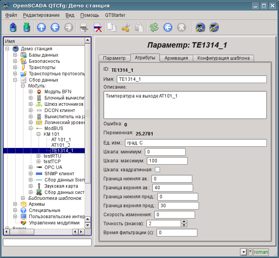This screenshot has width=279, height=258.
Task: Refresh the page with green arrows icon
Action: pyautogui.click(x=154, y=27)
